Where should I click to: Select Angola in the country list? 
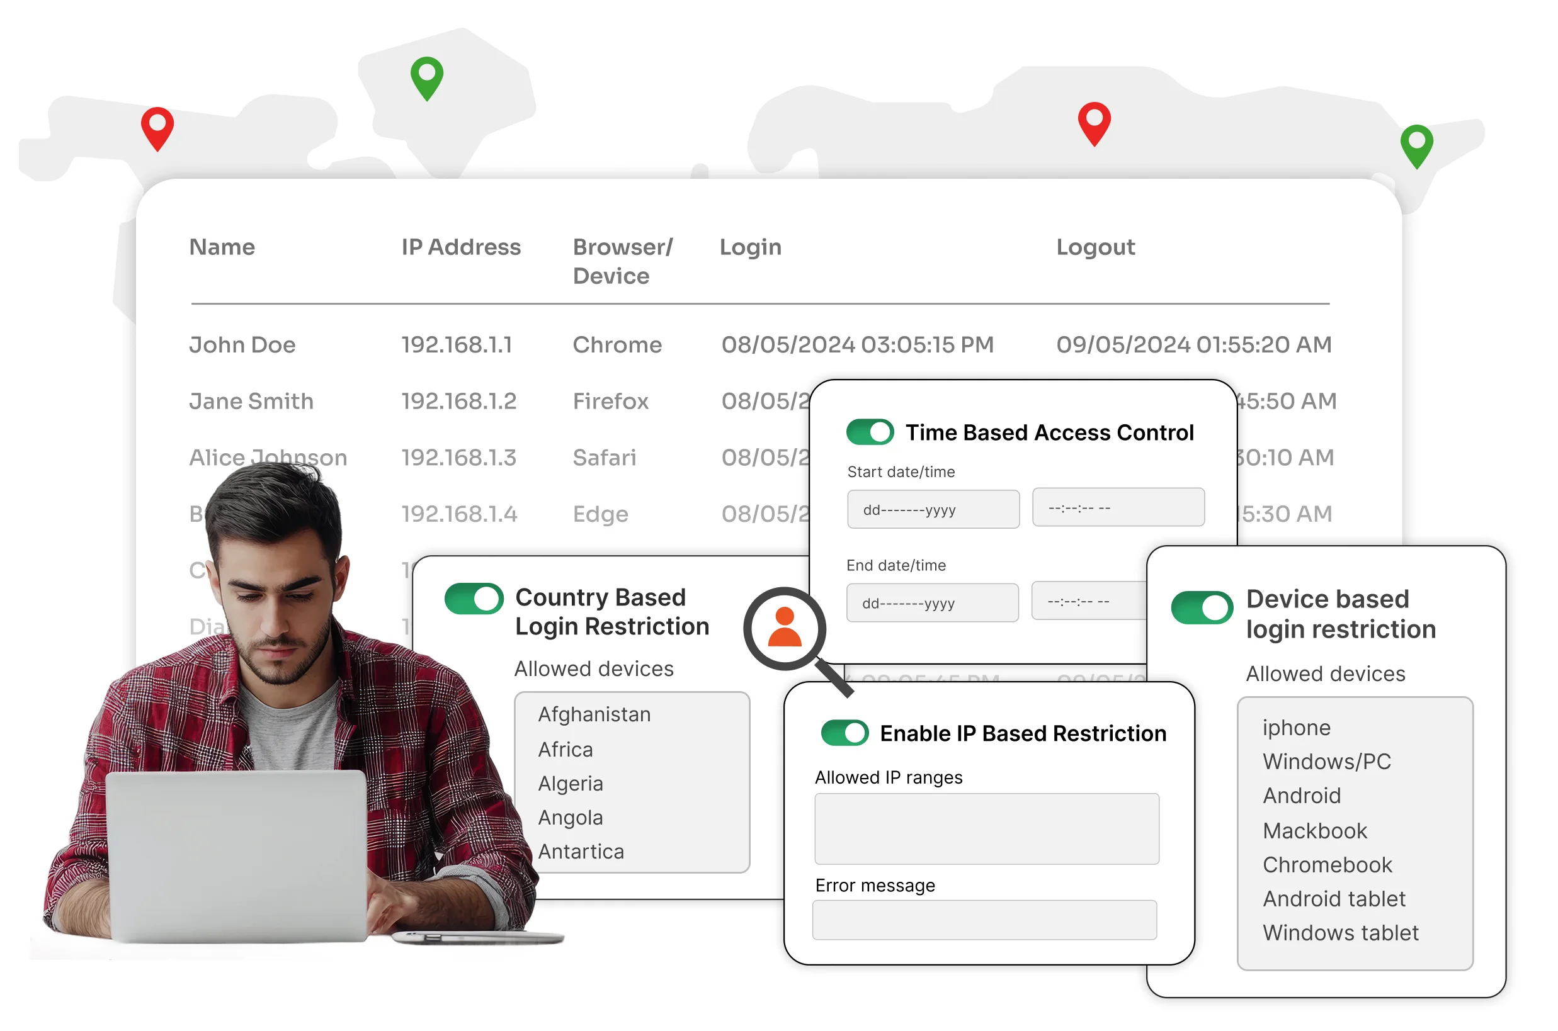tap(570, 817)
